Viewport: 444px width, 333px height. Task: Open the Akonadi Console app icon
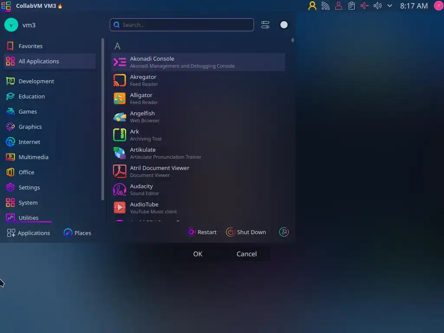pos(120,62)
